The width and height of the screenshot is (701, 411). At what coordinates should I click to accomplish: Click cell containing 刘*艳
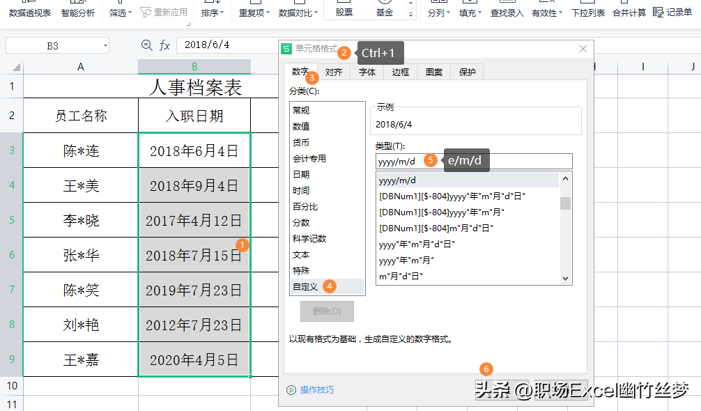80,325
